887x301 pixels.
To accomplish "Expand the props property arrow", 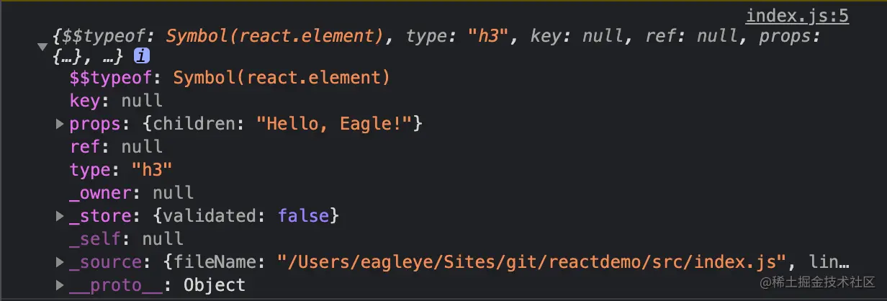I will [x=60, y=125].
